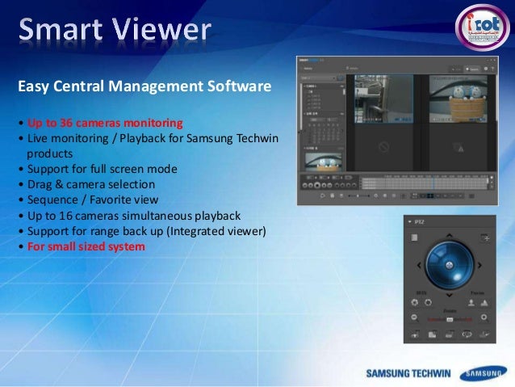The height and width of the screenshot is (387, 515).
Task: Collapse the thumbnail preview section
Action: click(x=304, y=149)
